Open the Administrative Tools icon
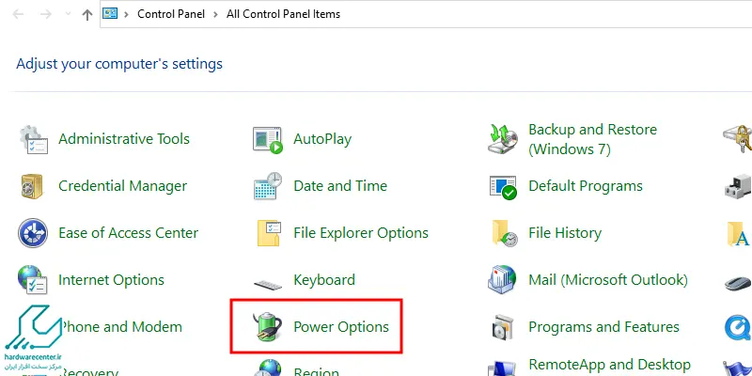 pos(34,139)
